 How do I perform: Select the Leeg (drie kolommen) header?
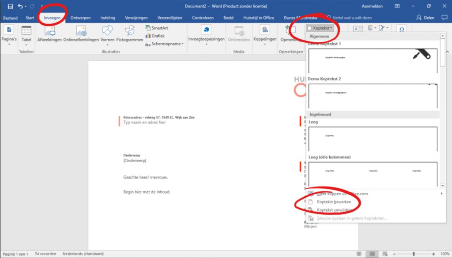373,174
